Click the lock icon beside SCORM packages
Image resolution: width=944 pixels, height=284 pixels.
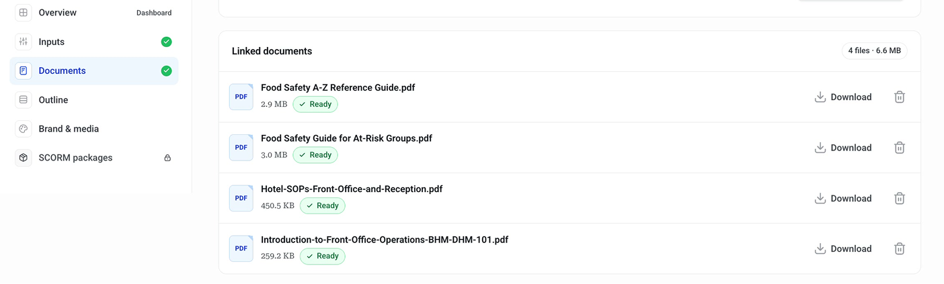coord(167,158)
